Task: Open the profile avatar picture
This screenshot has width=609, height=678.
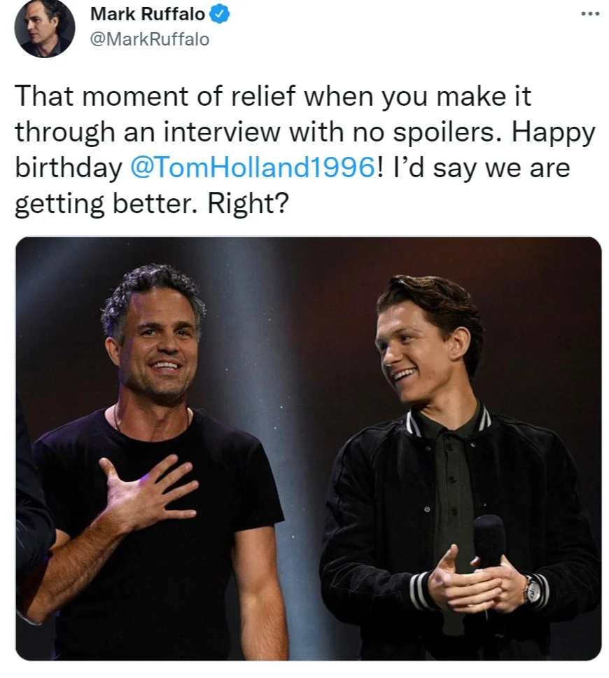Action: pos(45,29)
